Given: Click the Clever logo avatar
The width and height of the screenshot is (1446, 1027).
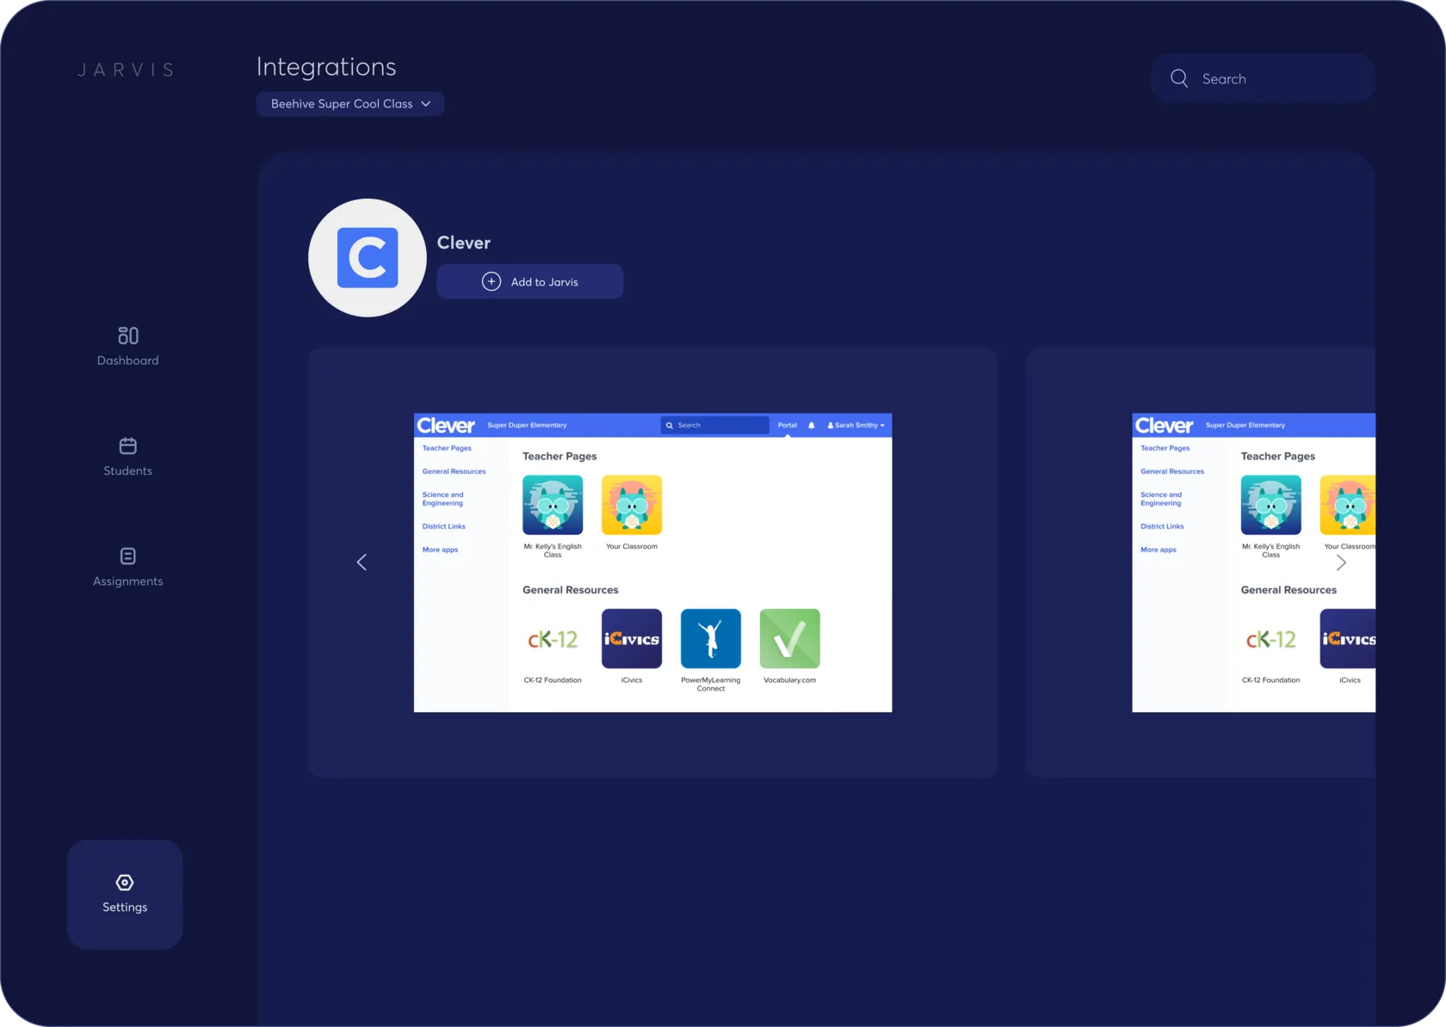Looking at the screenshot, I should [368, 258].
